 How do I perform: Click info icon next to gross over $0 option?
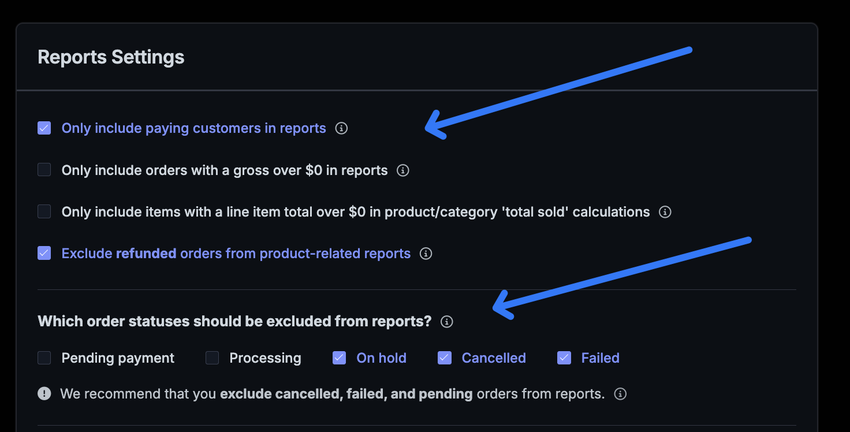coord(403,170)
